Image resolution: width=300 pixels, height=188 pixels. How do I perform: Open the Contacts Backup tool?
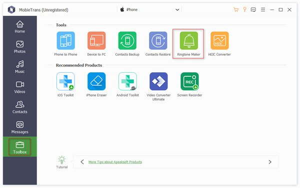point(127,41)
